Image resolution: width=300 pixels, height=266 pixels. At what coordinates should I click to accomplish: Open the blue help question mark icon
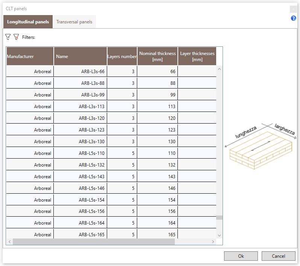[293, 18]
